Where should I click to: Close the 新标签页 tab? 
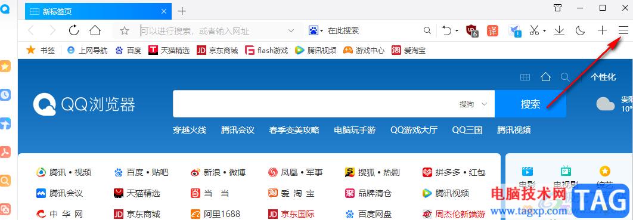163,11
